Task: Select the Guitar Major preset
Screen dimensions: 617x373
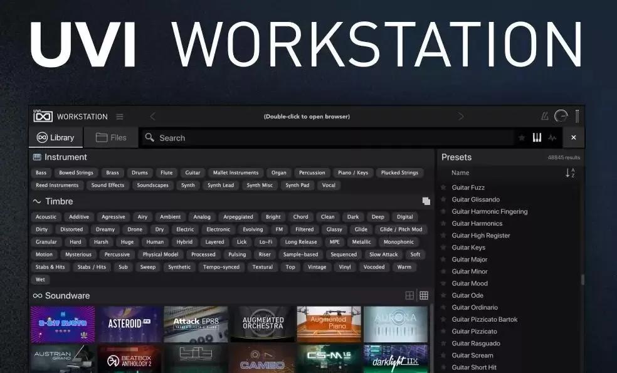Action: coord(470,260)
